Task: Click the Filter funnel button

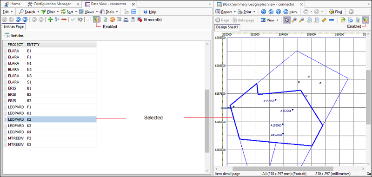Action: coord(48,12)
